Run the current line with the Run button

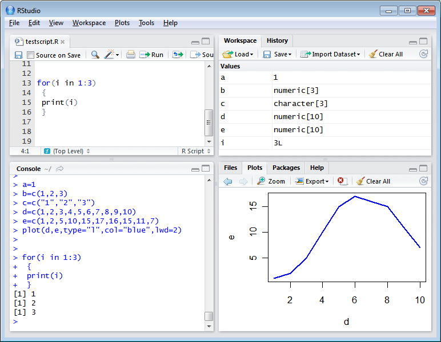(x=151, y=55)
